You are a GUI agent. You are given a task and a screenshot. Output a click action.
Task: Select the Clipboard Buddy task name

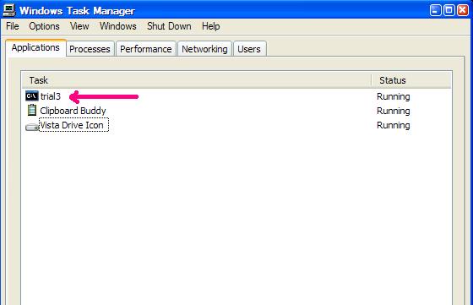point(73,111)
